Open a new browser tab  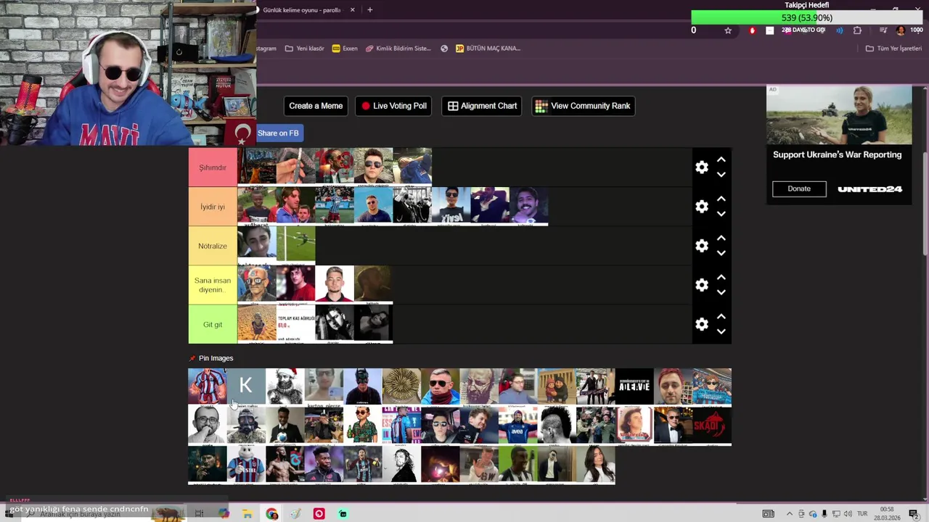point(370,10)
